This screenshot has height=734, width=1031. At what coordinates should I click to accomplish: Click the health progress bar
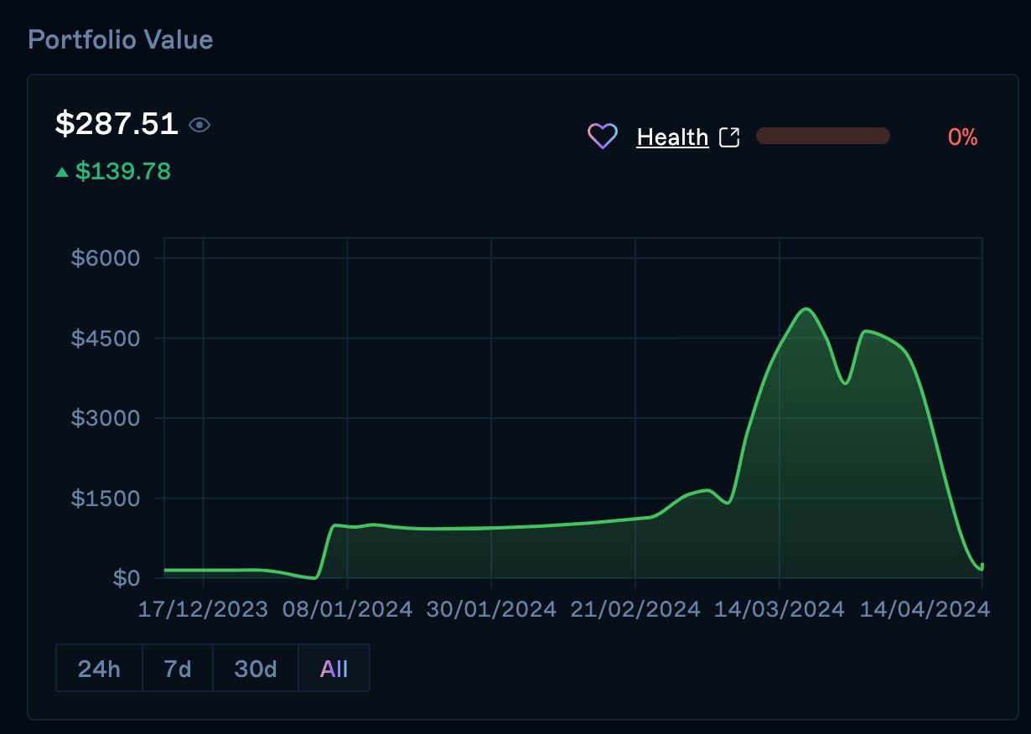[x=822, y=136]
